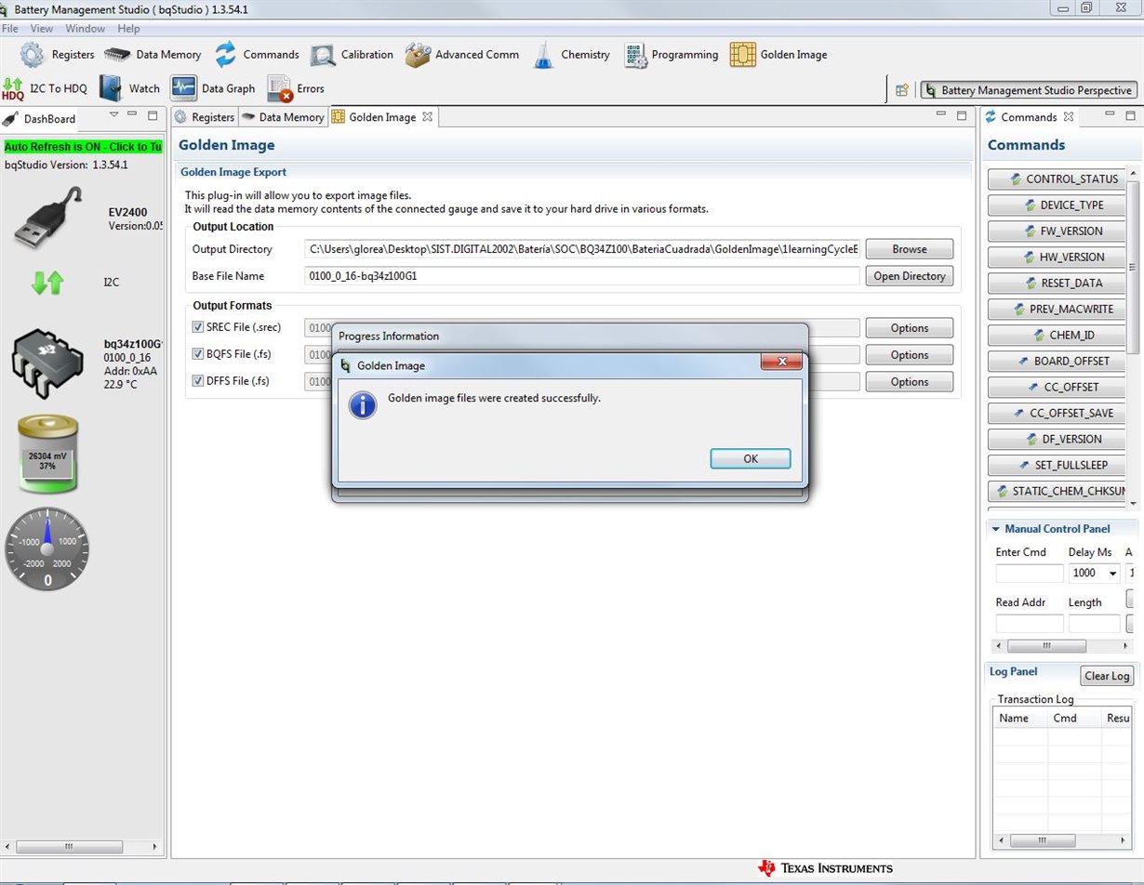This screenshot has width=1144, height=885.
Task: Open the DashBoard view menu dropdown
Action: [x=113, y=115]
